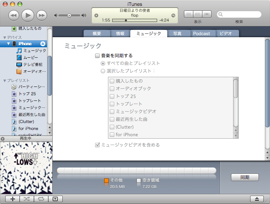270x204 pixels.
Task: Open the ビデオ tab
Action: (x=226, y=33)
